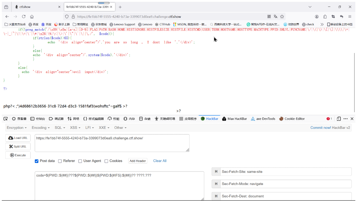The image size is (358, 206).
Task: Open the CTFHub bookmark
Action: pyautogui.click(x=163, y=24)
